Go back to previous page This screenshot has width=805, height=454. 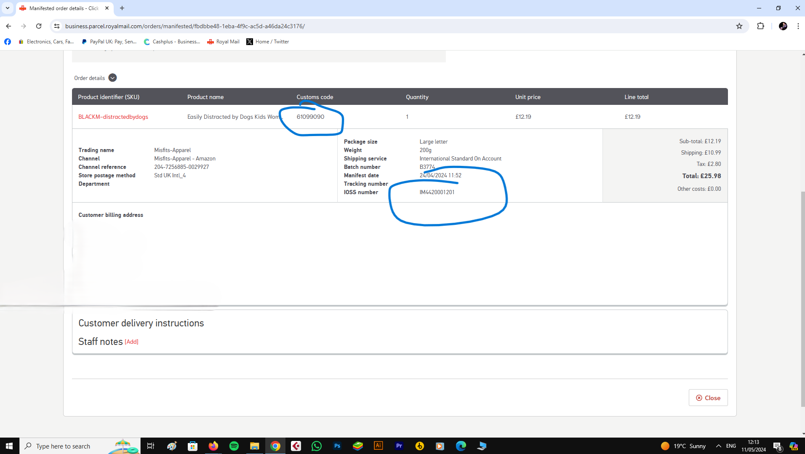[x=8, y=26]
